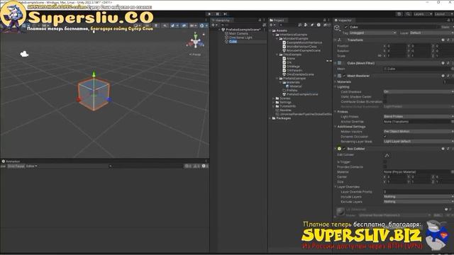The width and height of the screenshot is (454, 255).
Task: Open the Transform component help icon
Action: 443,40
